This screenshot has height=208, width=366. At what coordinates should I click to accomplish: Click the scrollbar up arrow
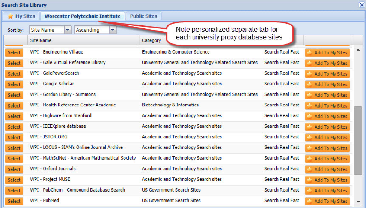[358, 49]
